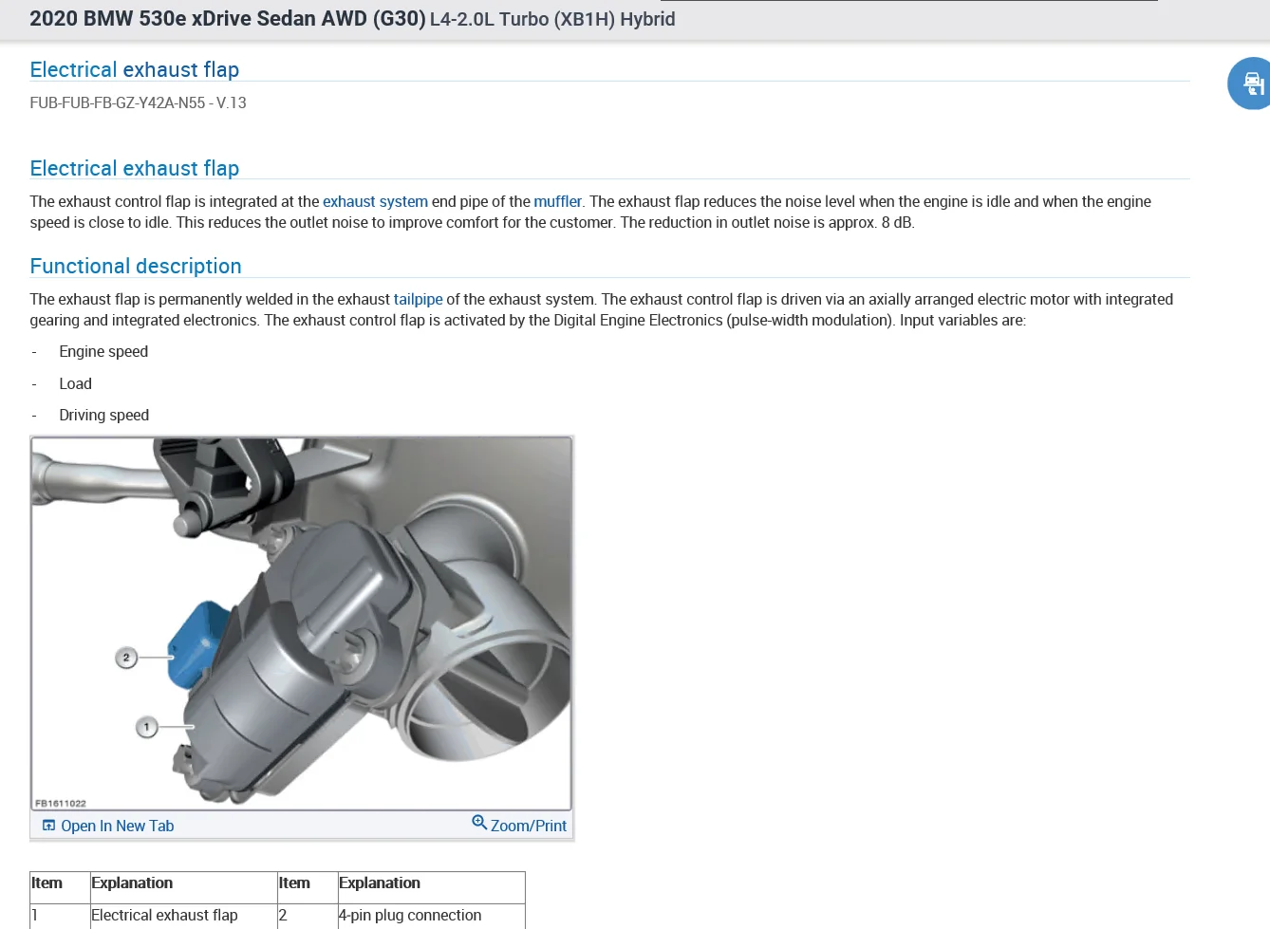
Task: Click 'Electrical exhaust flap' table cell
Action: [x=183, y=916]
